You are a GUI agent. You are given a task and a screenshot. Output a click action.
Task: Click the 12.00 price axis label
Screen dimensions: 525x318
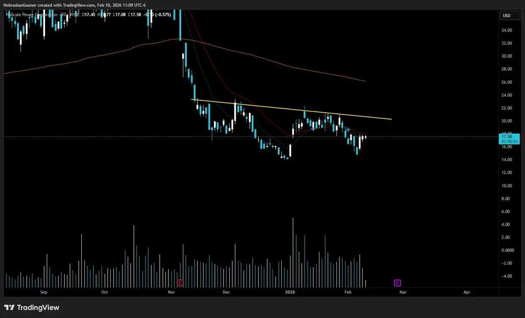click(507, 173)
